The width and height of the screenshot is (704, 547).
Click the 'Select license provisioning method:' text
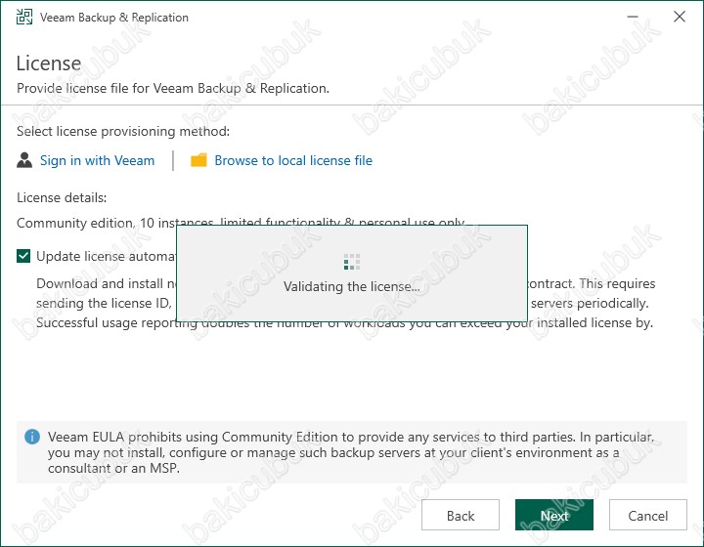click(x=123, y=131)
